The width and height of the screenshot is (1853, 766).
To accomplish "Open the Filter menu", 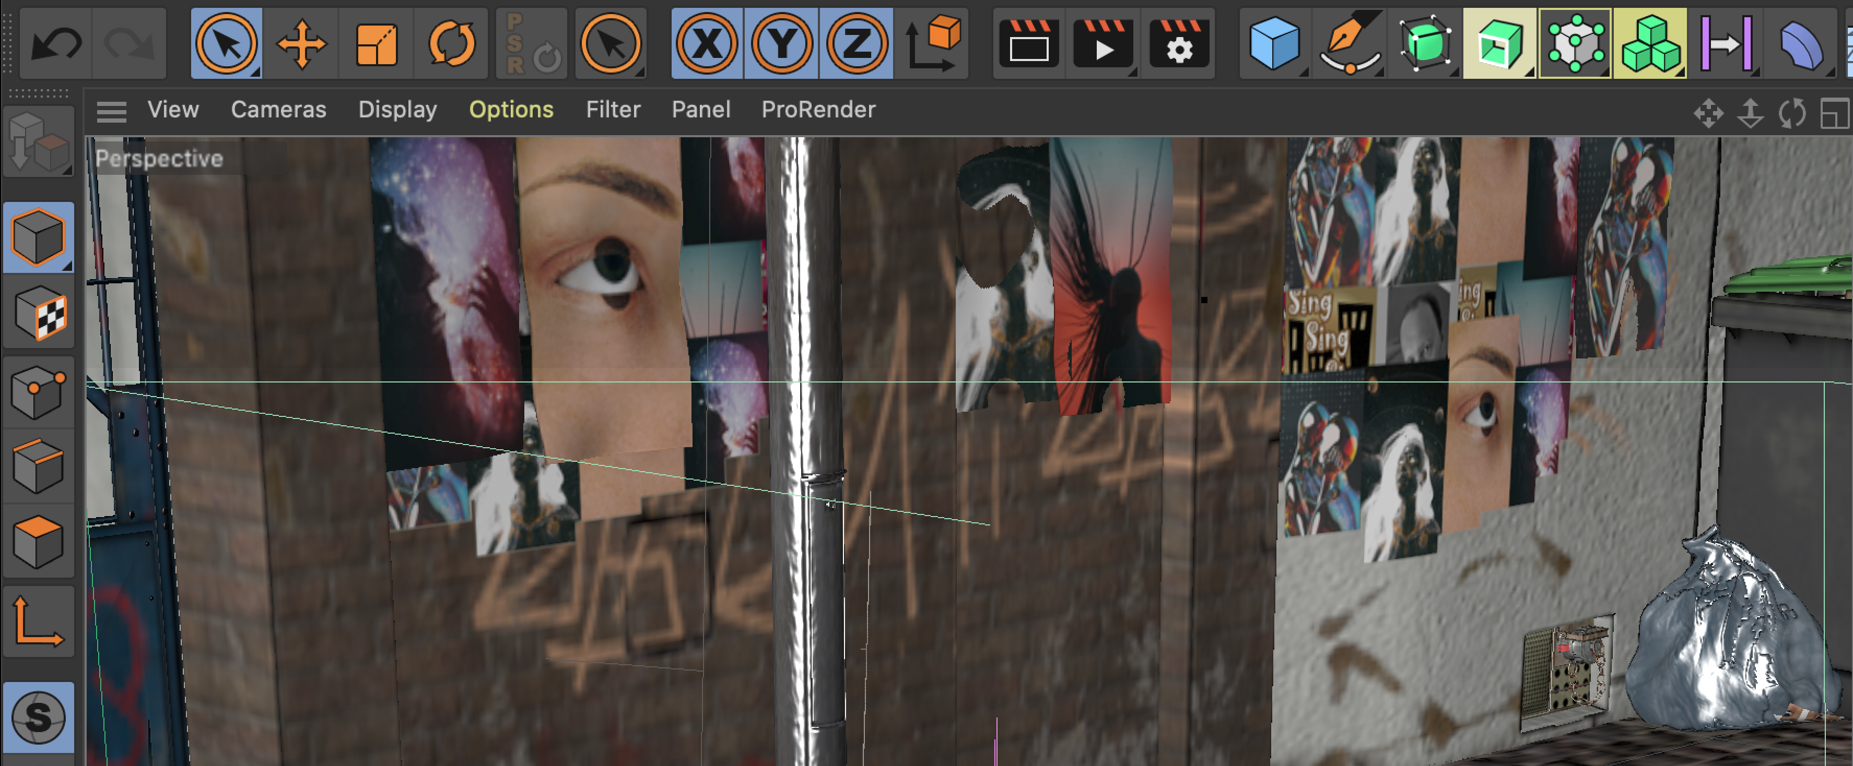I will pos(613,110).
